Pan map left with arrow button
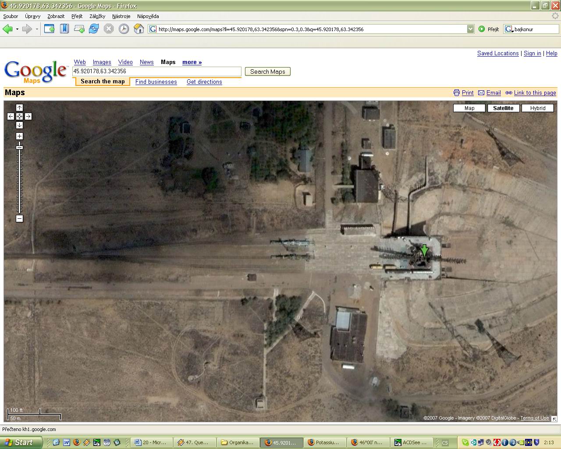Image resolution: width=561 pixels, height=449 pixels. point(11,116)
